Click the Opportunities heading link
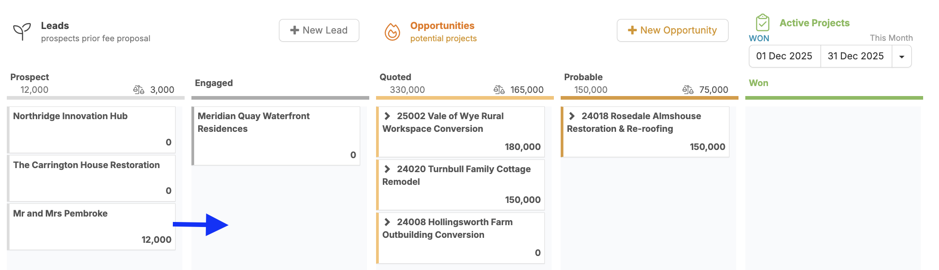Viewport: 939px width, 270px height. [x=442, y=26]
